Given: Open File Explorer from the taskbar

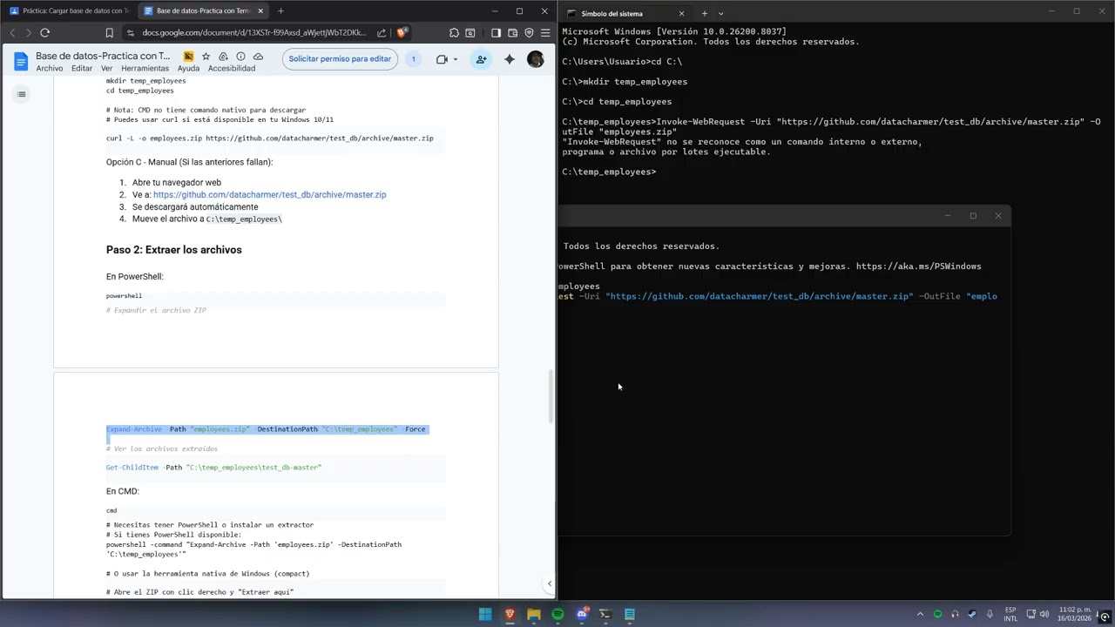Looking at the screenshot, I should (534, 614).
